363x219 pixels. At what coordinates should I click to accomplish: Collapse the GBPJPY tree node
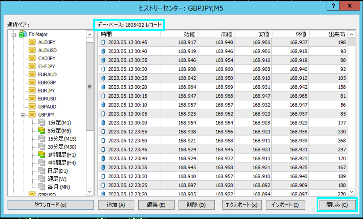23,115
